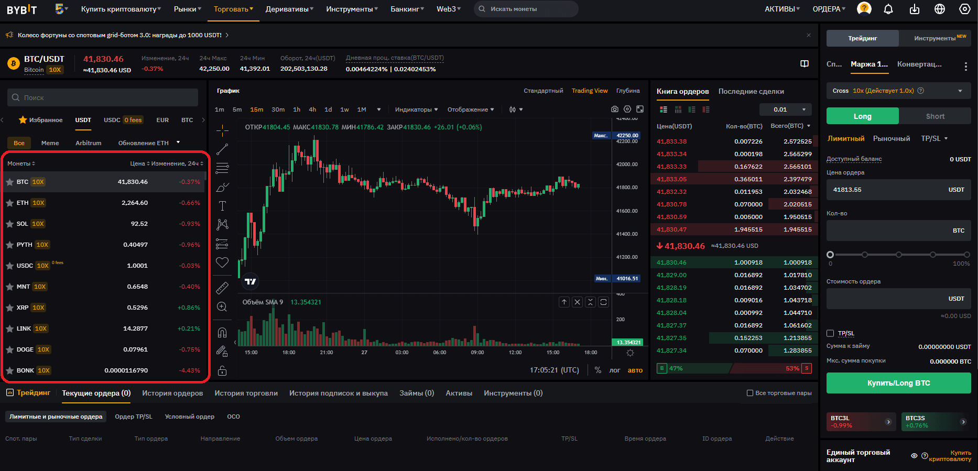The height and width of the screenshot is (471, 978).
Task: Toggle the account balance eye icon
Action: (914, 456)
